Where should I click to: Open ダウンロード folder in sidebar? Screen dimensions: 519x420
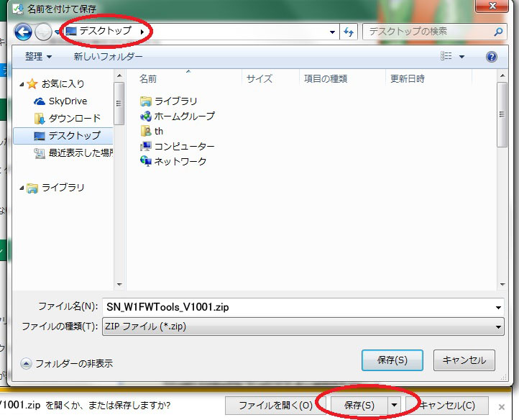click(74, 118)
